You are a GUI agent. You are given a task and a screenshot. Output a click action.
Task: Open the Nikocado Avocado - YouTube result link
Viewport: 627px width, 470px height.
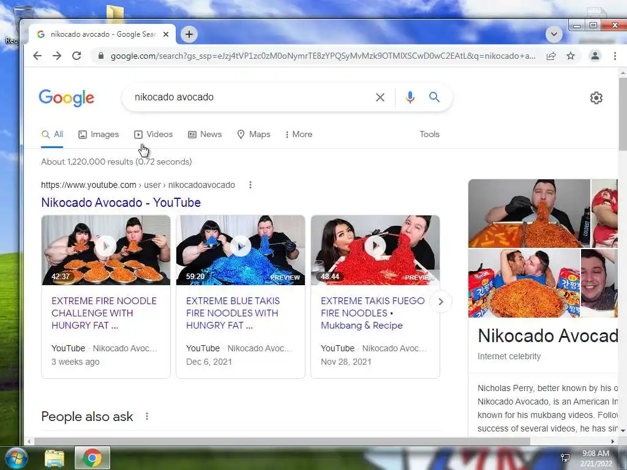121,203
